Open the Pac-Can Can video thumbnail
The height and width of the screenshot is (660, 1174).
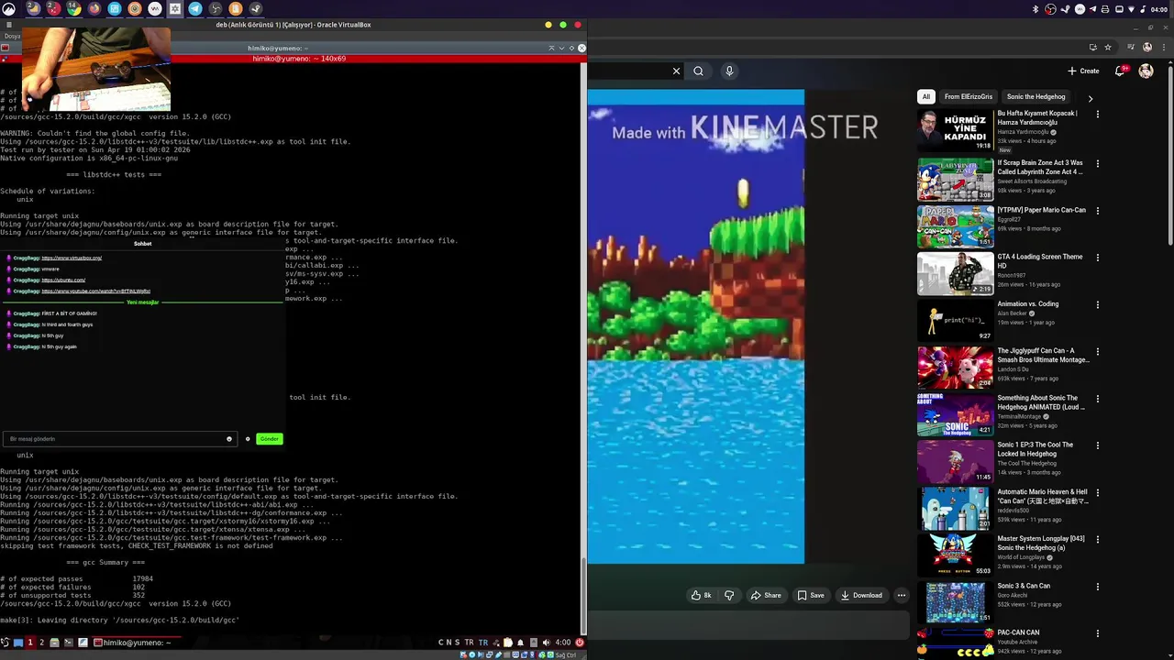click(955, 645)
